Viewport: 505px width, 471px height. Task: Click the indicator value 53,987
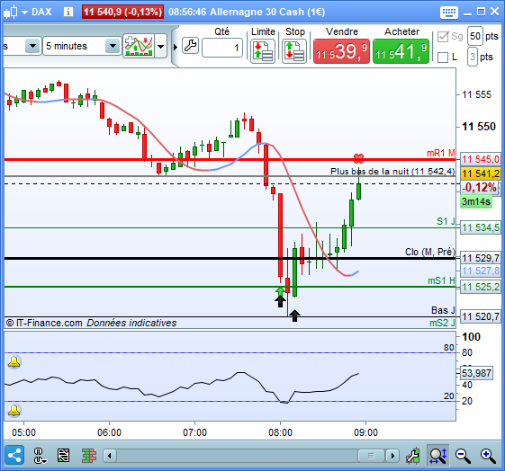pos(476,373)
